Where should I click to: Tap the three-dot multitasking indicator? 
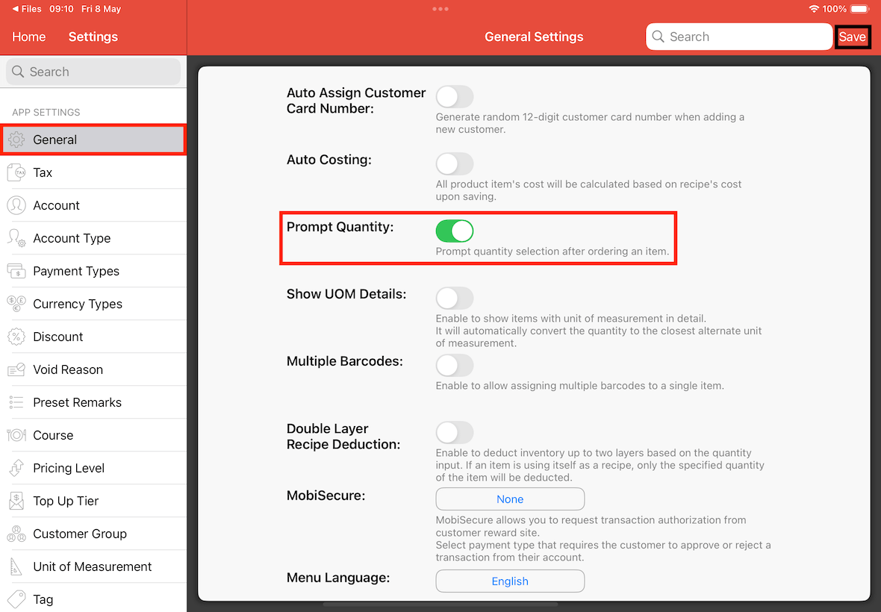click(441, 9)
